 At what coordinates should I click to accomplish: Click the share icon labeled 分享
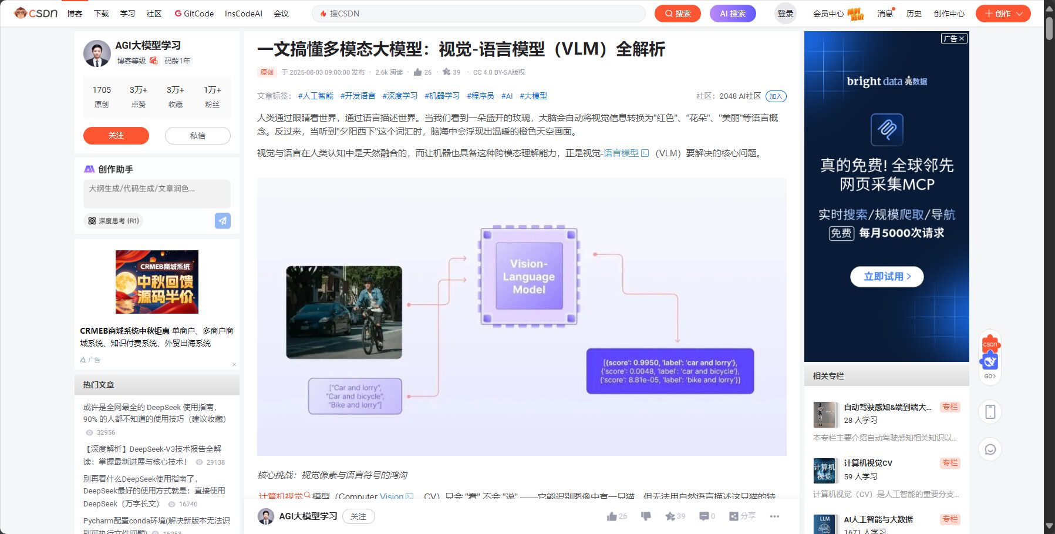(742, 516)
